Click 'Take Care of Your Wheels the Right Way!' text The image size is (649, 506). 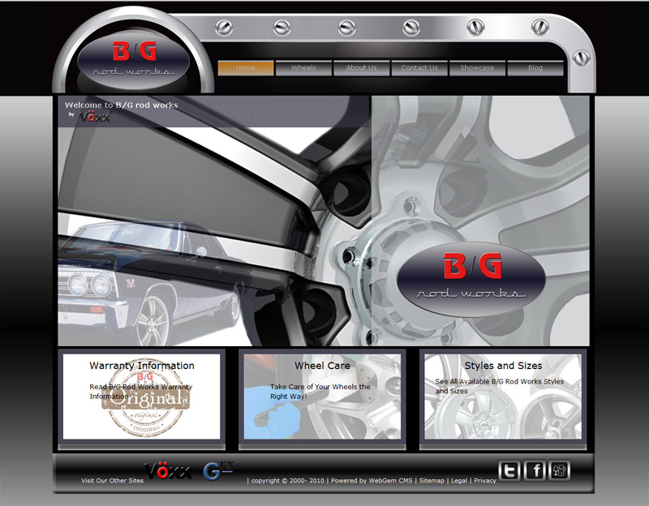point(320,392)
